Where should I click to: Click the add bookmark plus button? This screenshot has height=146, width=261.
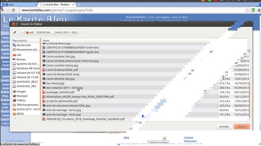[15, 118]
